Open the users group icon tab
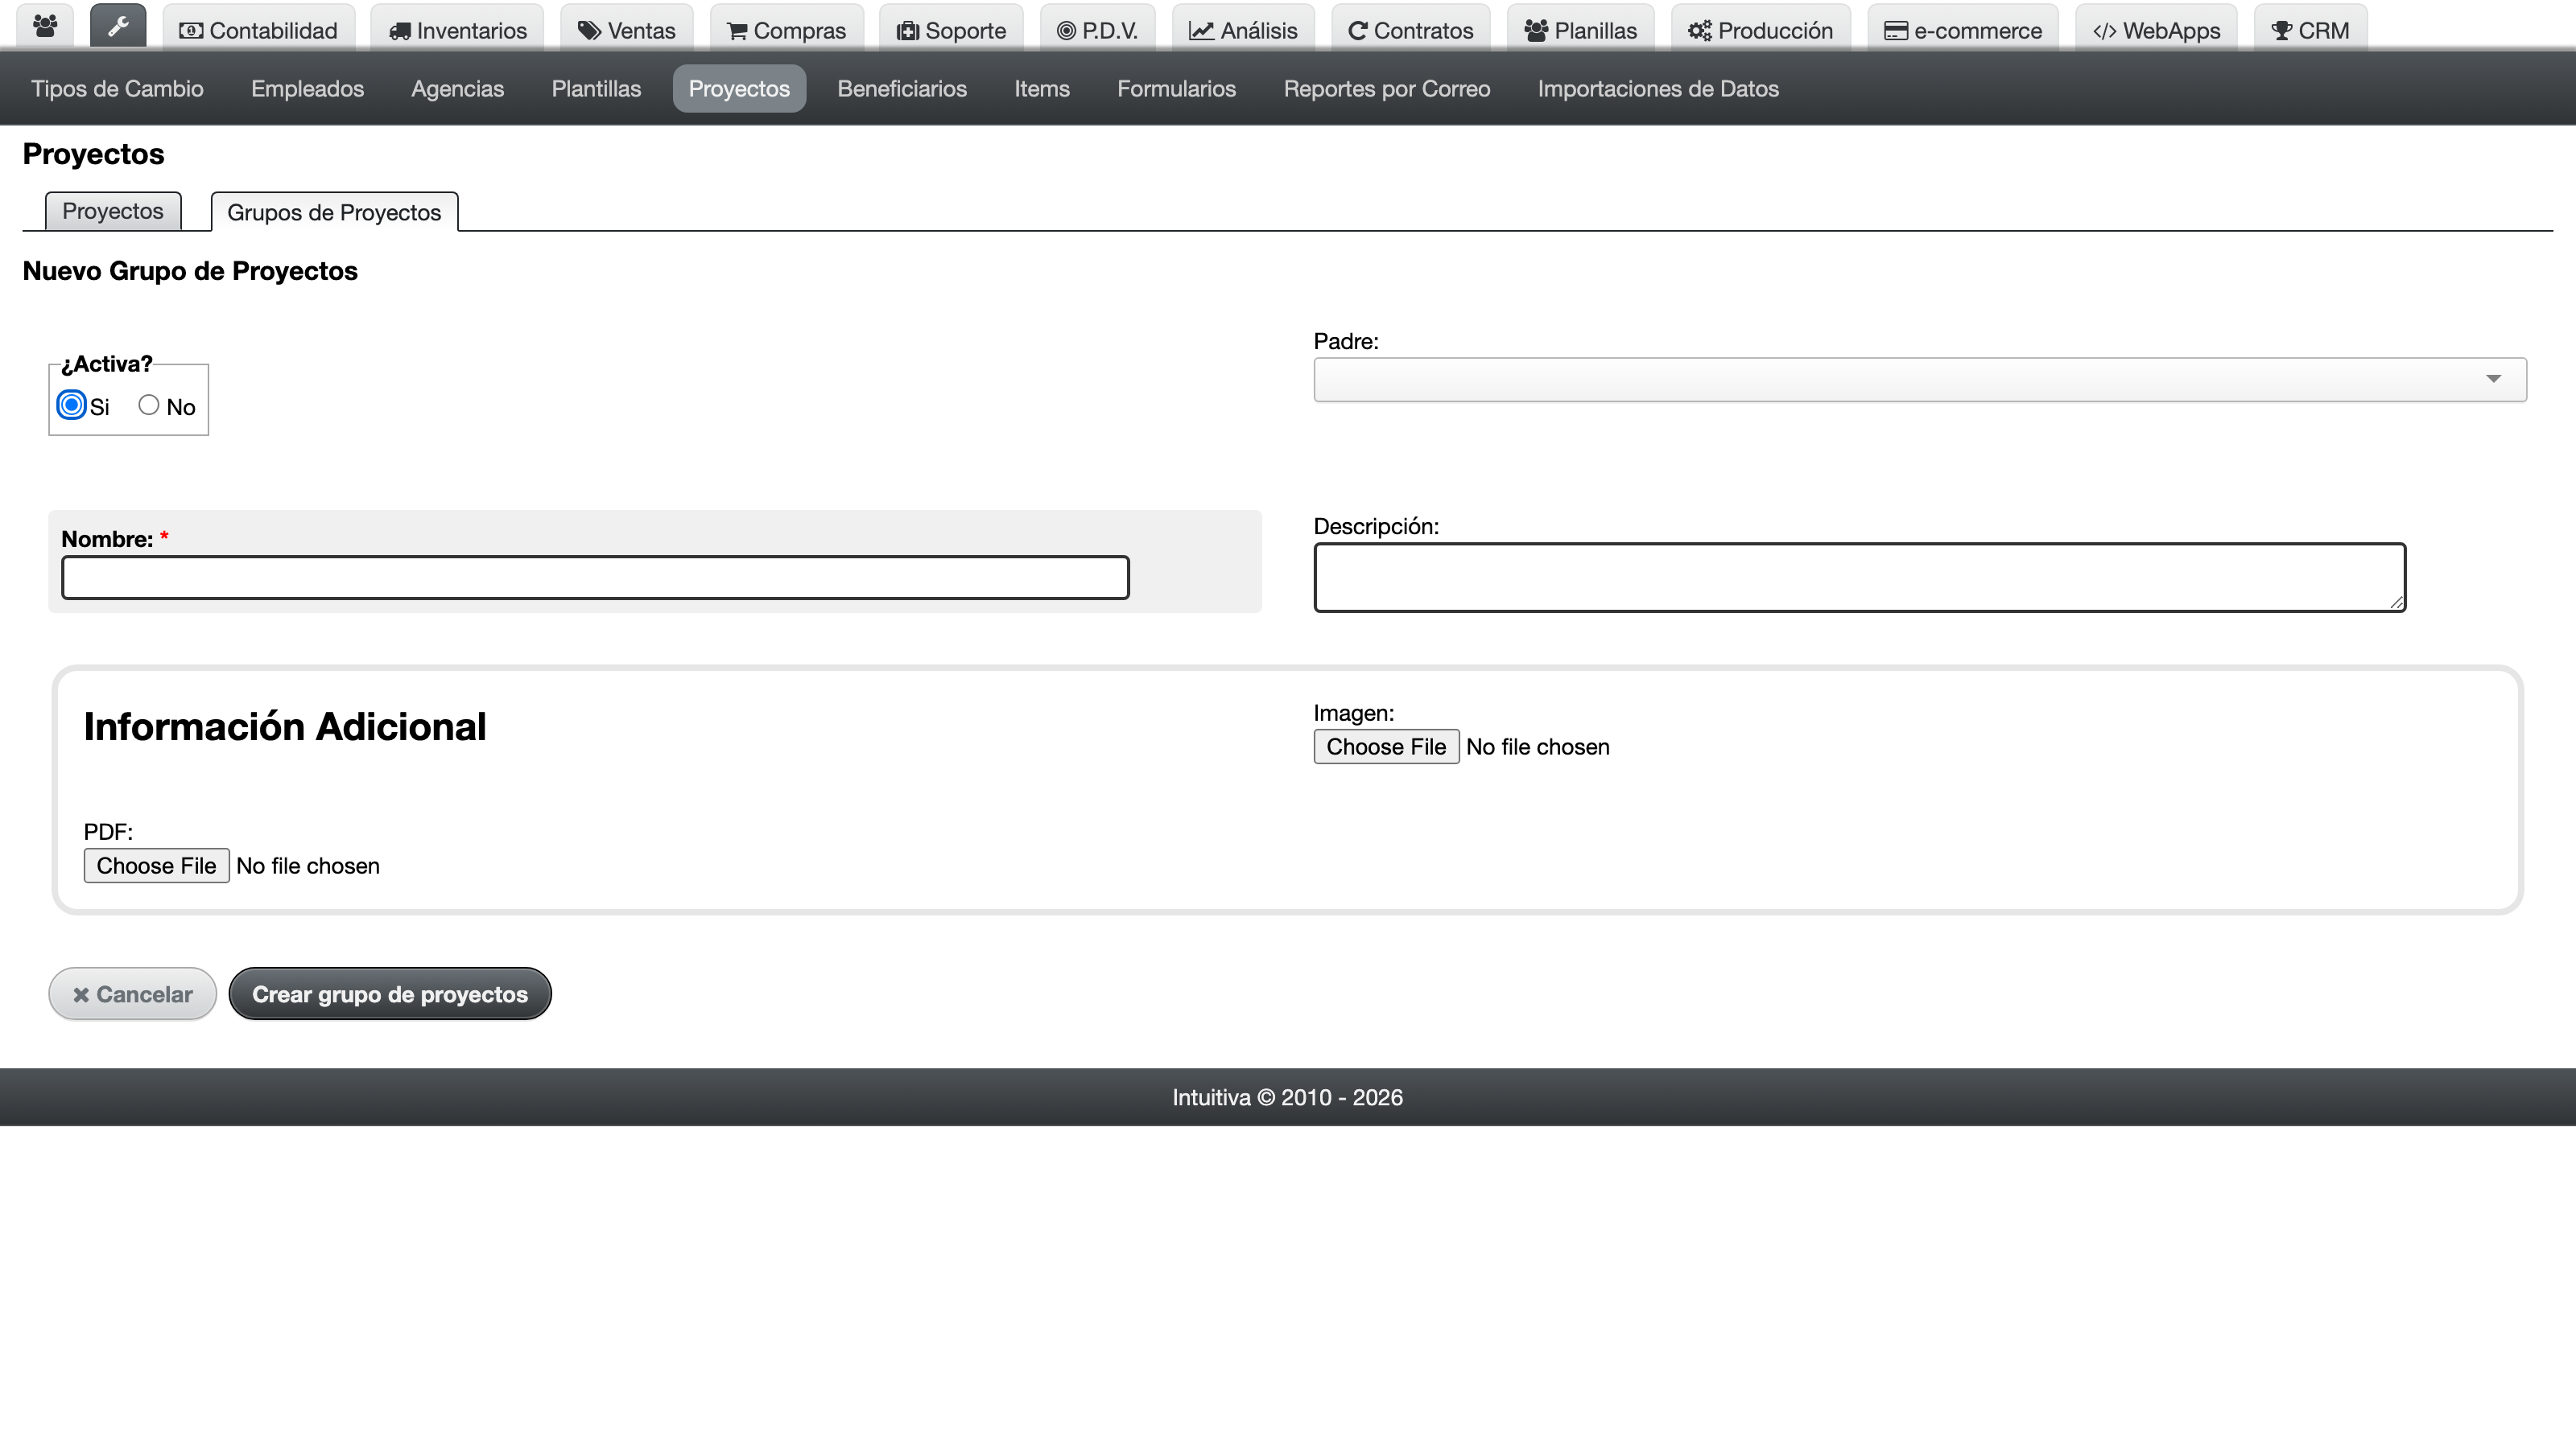 [45, 27]
